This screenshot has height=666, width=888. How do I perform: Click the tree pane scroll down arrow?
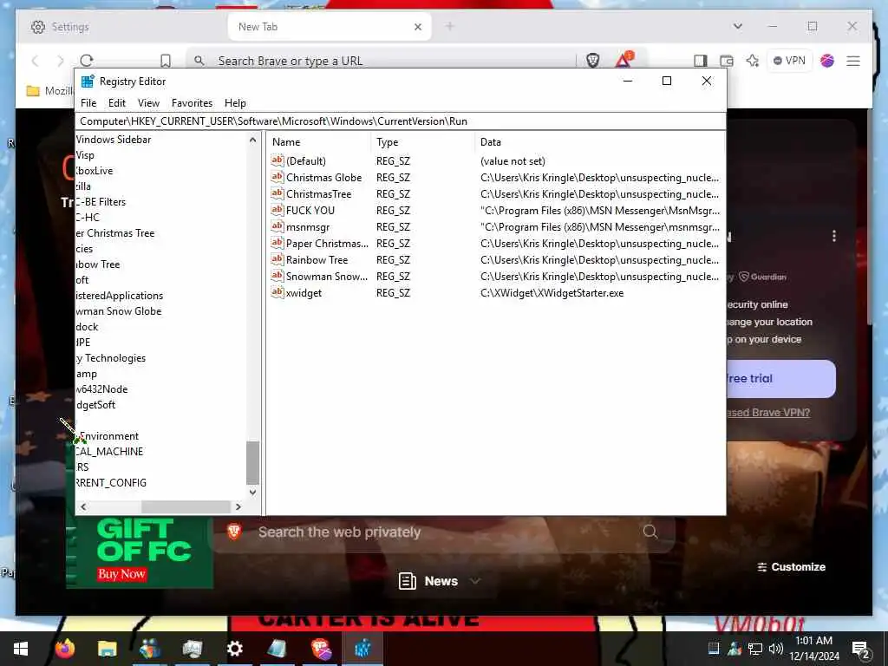click(x=252, y=493)
